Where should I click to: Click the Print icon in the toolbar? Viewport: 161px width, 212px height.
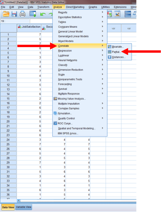click(22, 14)
